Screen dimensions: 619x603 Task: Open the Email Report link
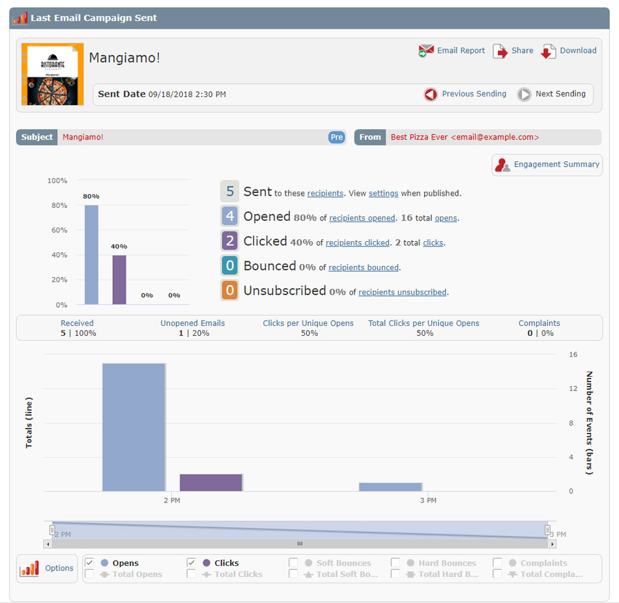pos(461,51)
